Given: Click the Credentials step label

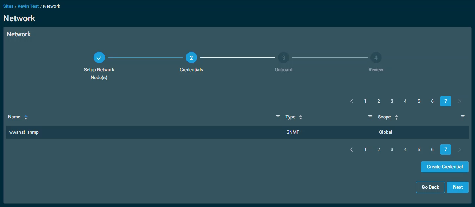Looking at the screenshot, I should tap(191, 70).
